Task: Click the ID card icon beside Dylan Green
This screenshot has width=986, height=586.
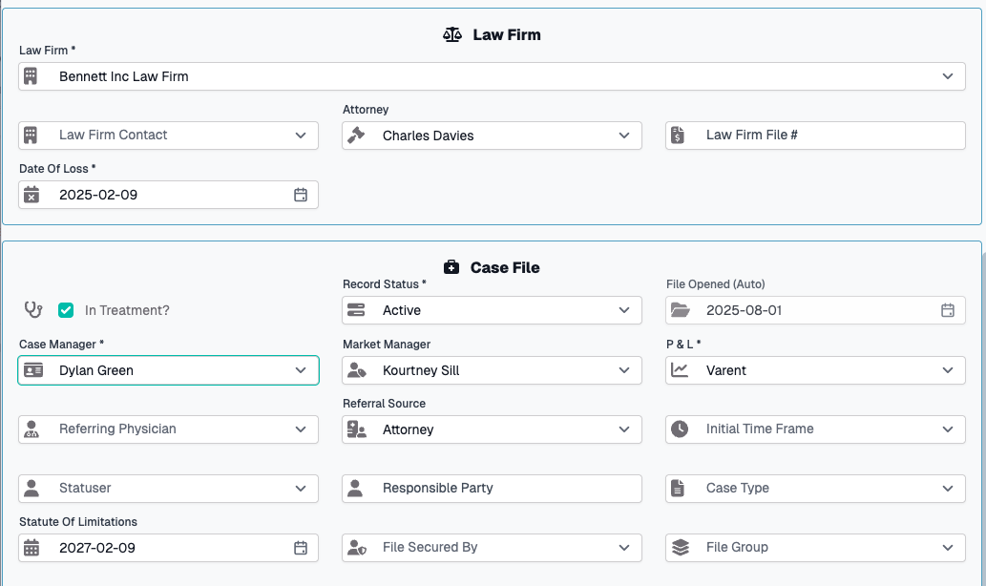Action: coord(33,369)
